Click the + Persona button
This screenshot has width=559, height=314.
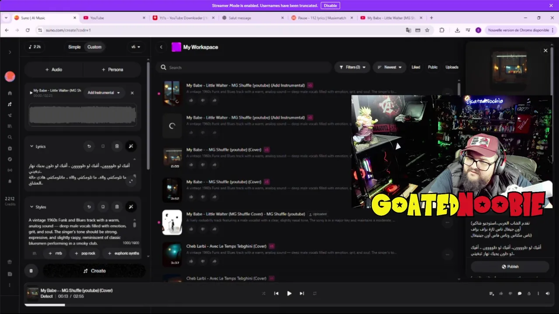(112, 69)
